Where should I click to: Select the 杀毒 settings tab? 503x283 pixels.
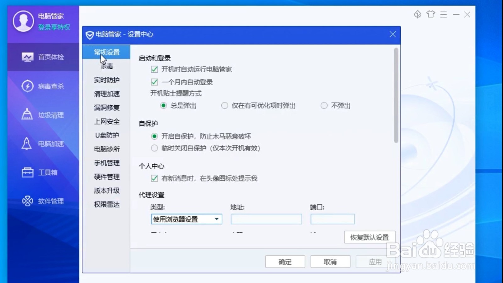(x=107, y=66)
